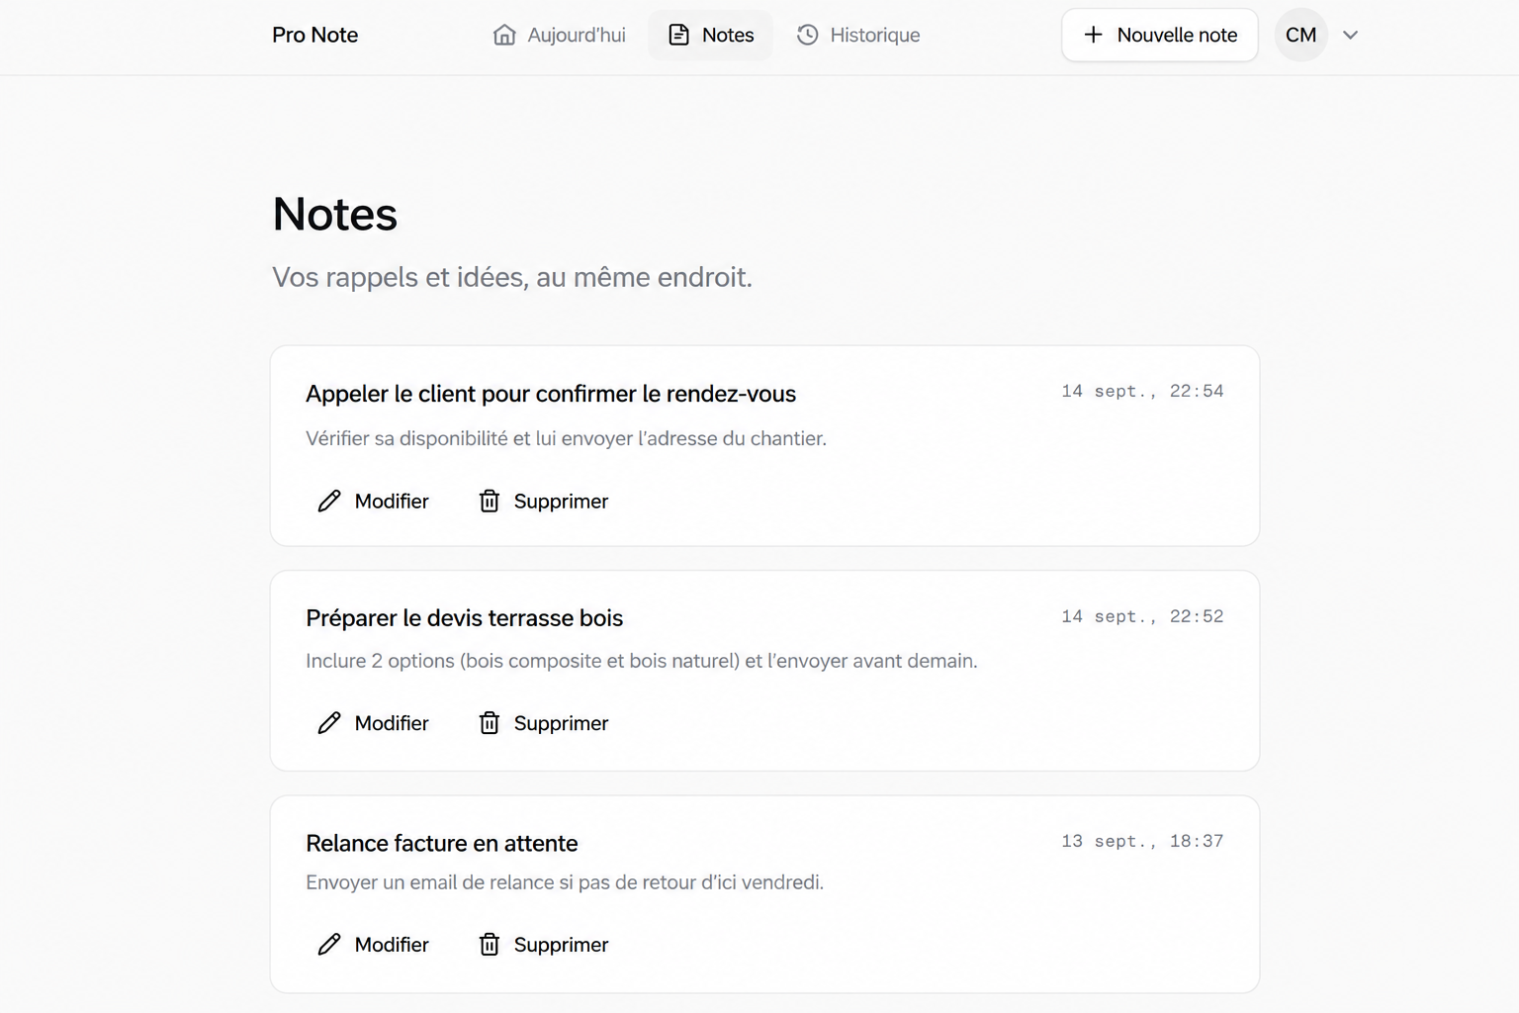This screenshot has width=1519, height=1013.
Task: Click timestamp '13 sept., 18:37'
Action: [1142, 841]
